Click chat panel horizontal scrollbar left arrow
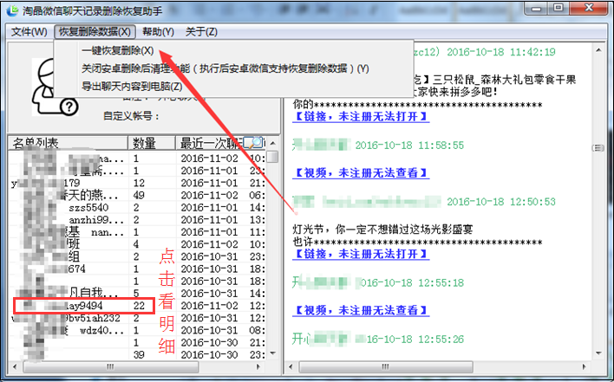 click(x=291, y=366)
